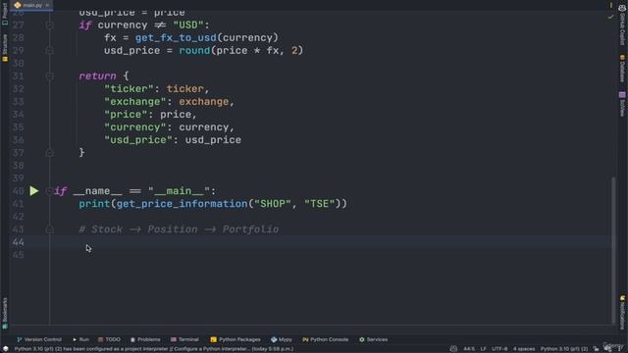Viewport: 628px width, 353px height.
Task: Open the Mypy tab
Action: click(282, 339)
